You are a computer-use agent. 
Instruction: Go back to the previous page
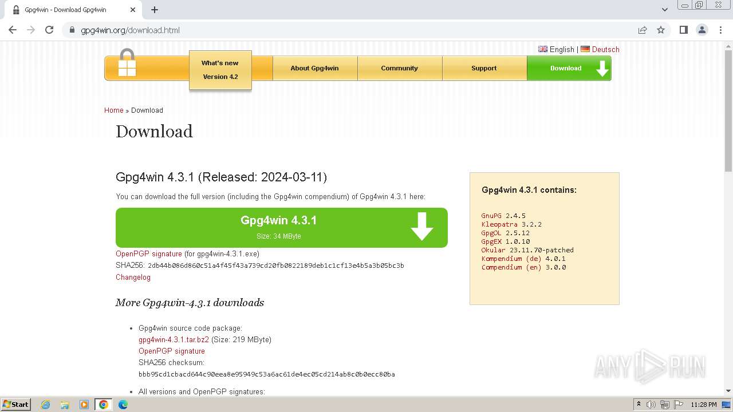(x=13, y=30)
